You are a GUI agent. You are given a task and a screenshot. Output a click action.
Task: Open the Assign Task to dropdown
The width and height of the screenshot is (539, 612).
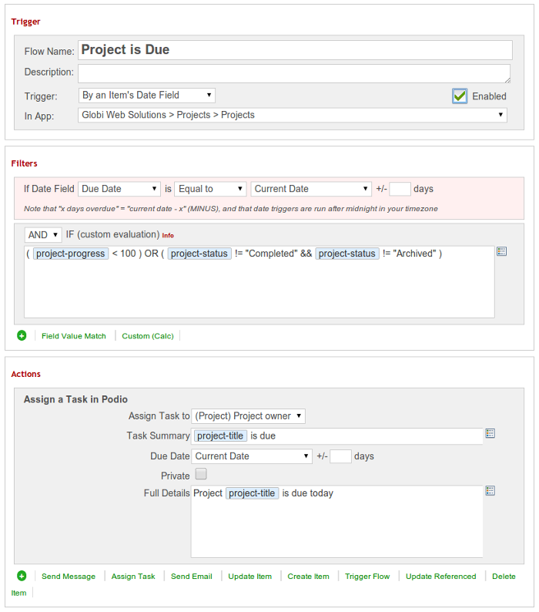248,416
